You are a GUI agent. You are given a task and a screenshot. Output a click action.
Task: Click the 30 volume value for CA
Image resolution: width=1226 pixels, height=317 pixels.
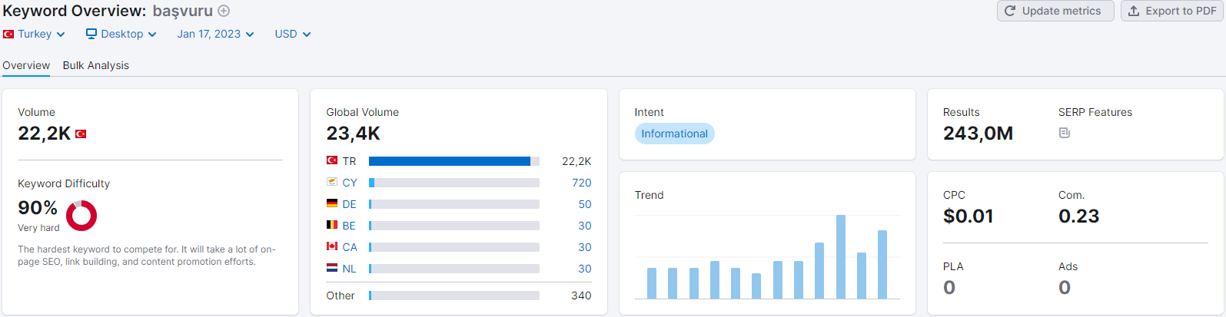tap(585, 247)
